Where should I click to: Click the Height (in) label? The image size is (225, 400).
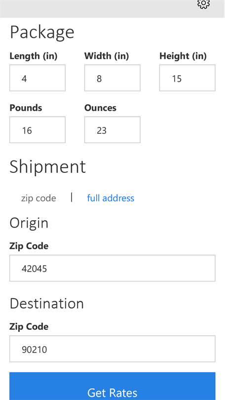click(x=183, y=56)
